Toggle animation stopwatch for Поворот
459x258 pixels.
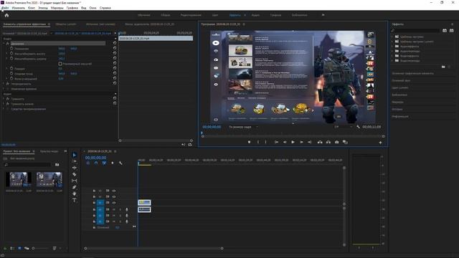pyautogui.click(x=11, y=69)
